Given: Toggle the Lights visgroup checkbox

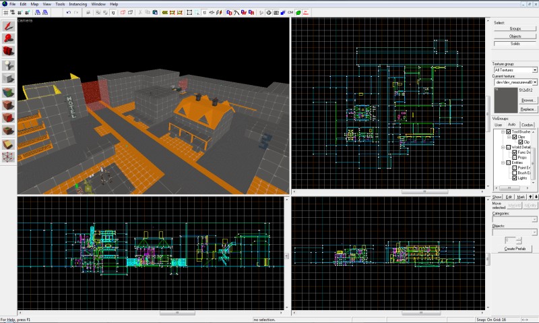Looking at the screenshot, I should coord(515,178).
